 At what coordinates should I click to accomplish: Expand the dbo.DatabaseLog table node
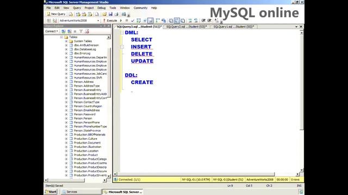(66, 49)
